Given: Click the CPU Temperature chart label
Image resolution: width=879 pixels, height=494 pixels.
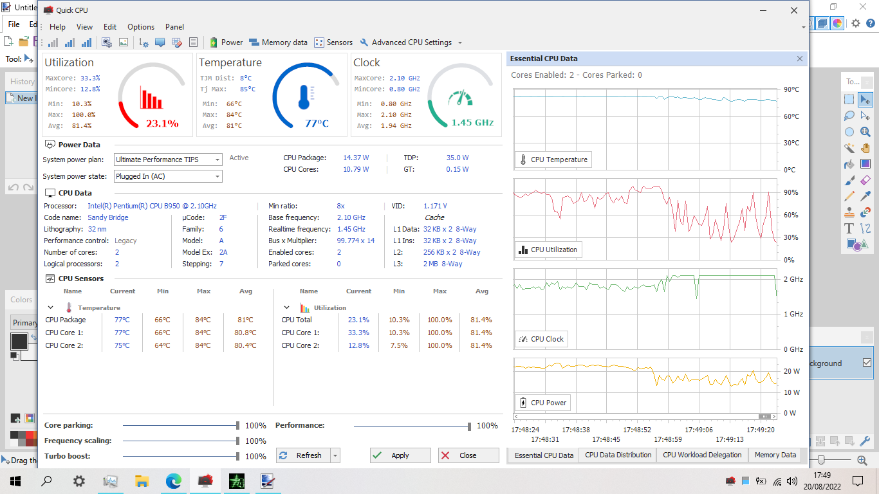Looking at the screenshot, I should 553,160.
